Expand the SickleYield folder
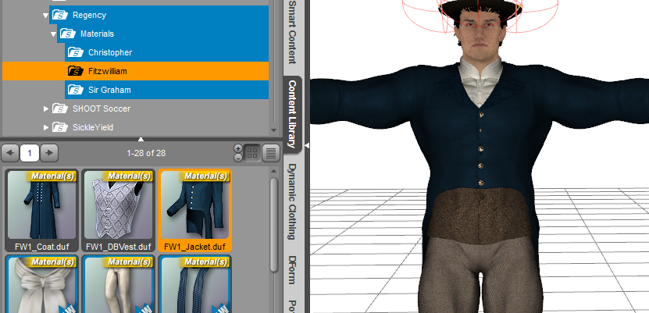 pos(46,127)
